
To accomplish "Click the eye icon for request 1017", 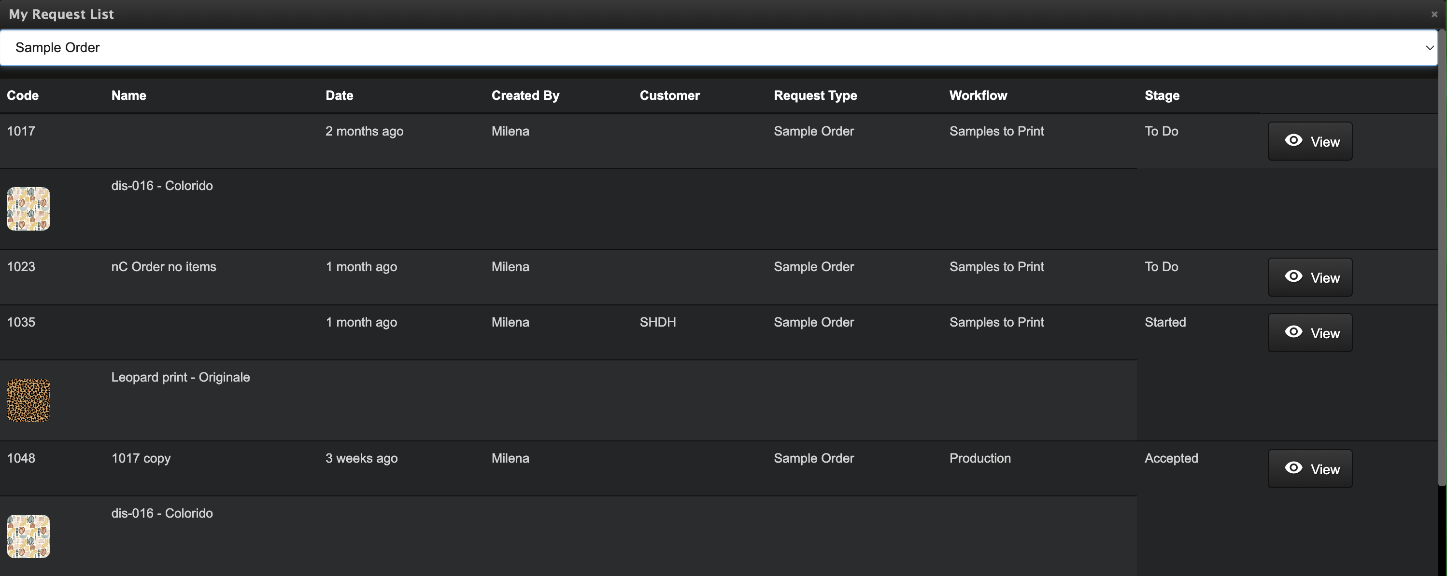I will tap(1293, 141).
